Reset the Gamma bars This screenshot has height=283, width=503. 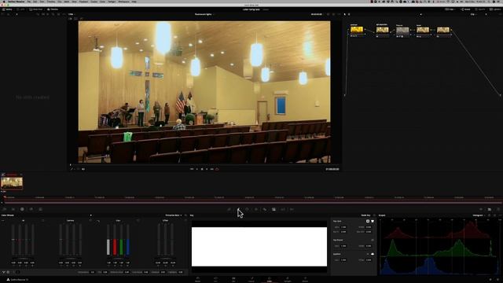pyautogui.click(x=90, y=221)
